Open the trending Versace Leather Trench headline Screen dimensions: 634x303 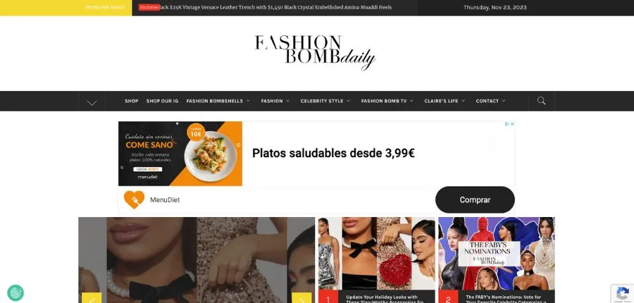[275, 7]
